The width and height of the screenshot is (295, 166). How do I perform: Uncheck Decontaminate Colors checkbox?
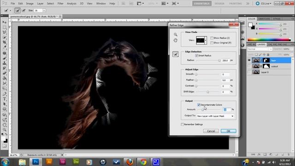click(x=199, y=105)
